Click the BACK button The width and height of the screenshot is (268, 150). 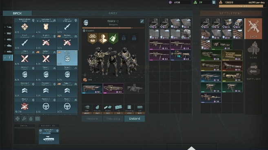(17, 13)
